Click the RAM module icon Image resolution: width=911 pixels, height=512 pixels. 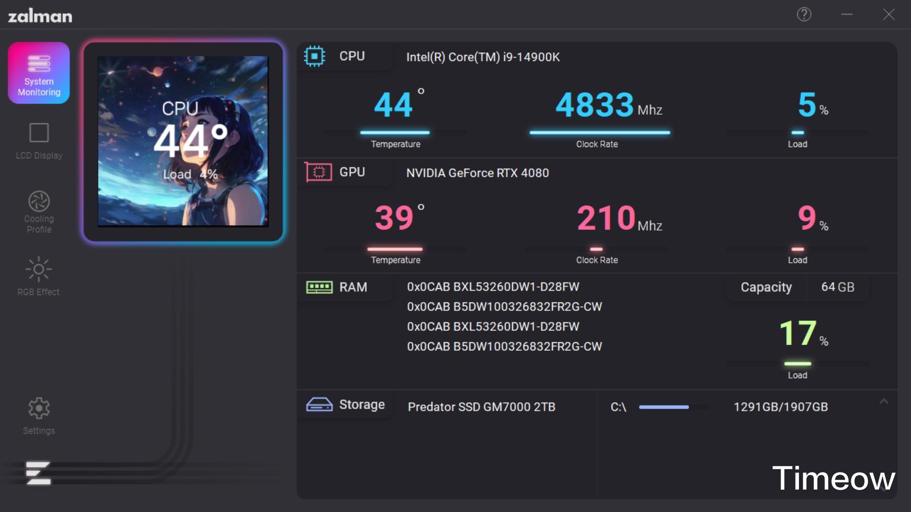point(319,287)
